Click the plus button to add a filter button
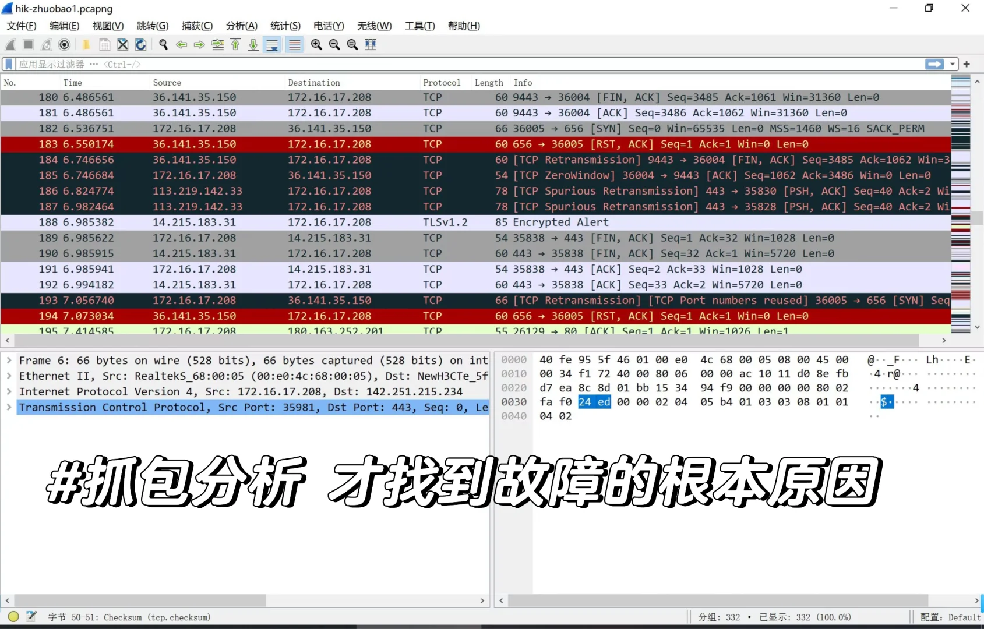The image size is (984, 629). coord(966,64)
